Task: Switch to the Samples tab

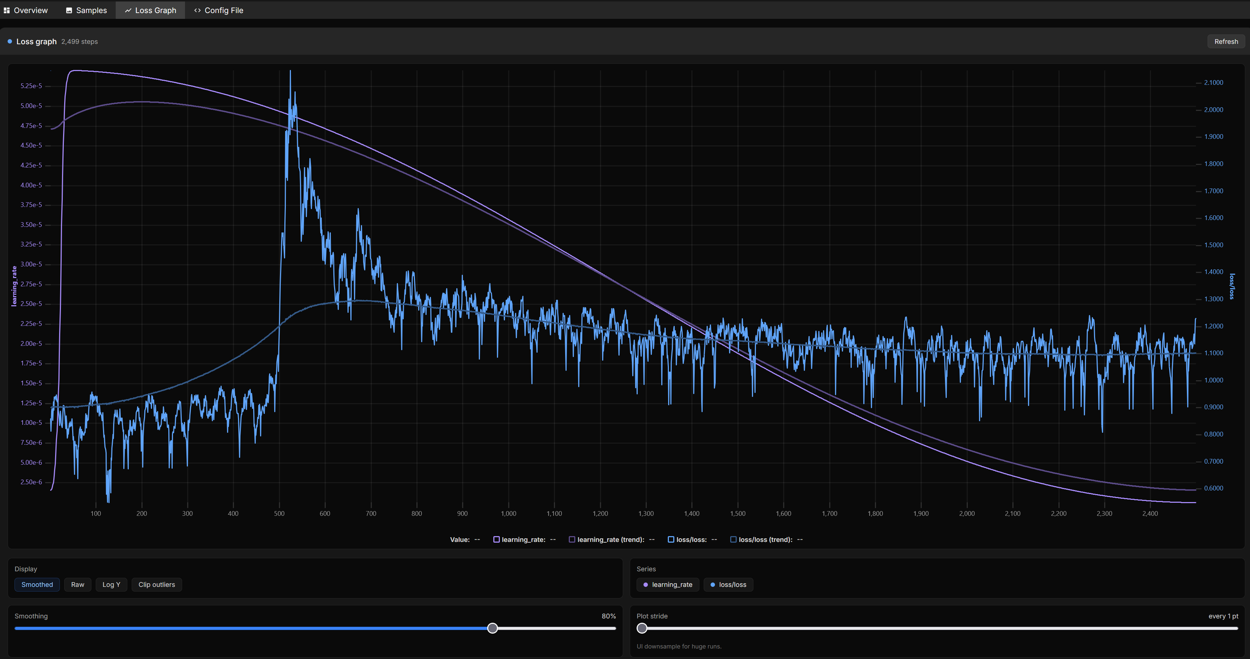Action: pyautogui.click(x=86, y=10)
